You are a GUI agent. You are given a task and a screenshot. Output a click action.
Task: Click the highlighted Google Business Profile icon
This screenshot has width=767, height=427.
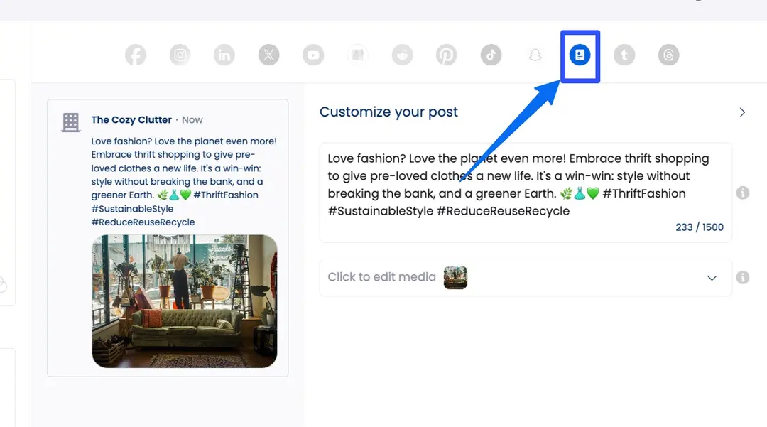click(x=580, y=55)
